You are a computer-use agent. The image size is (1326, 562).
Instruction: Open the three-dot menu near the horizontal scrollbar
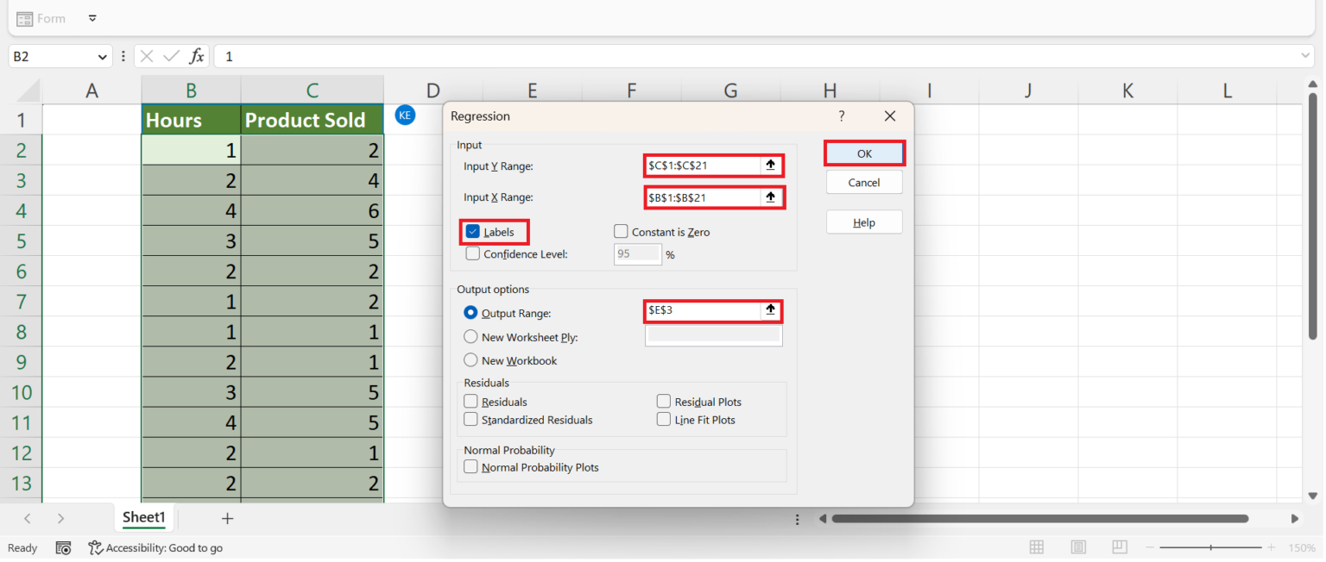point(797,518)
